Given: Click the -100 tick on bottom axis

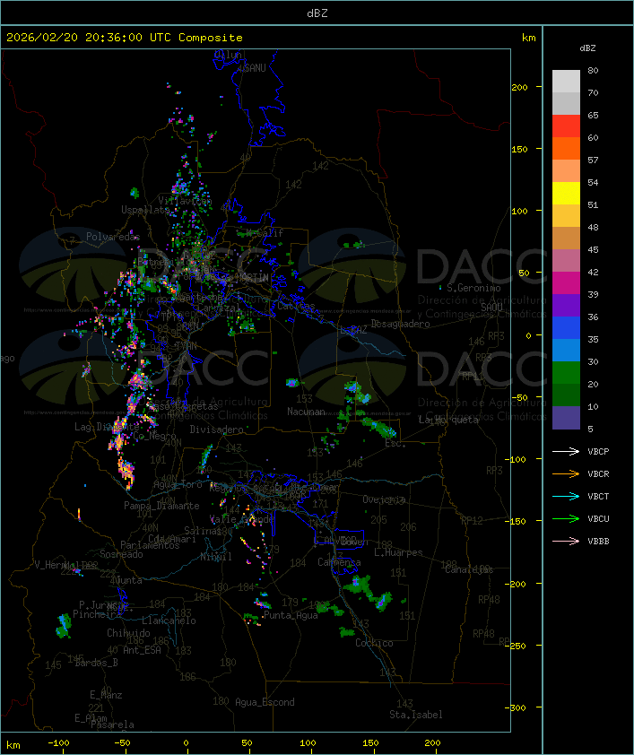Looking at the screenshot, I should click(x=58, y=743).
